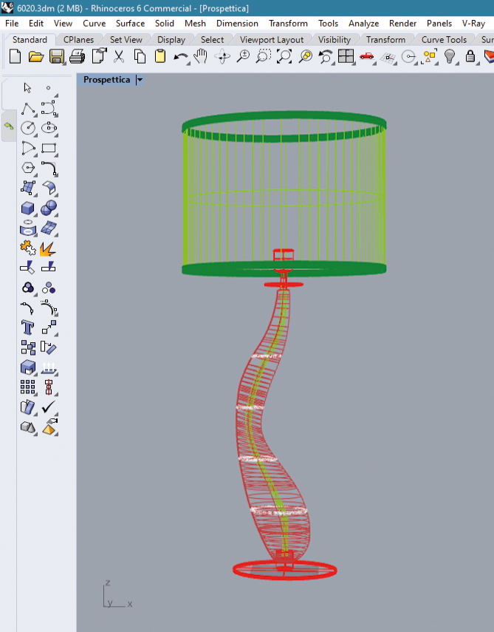Toggle the light bulb show/hide icon
This screenshot has width=494, height=632.
449,56
